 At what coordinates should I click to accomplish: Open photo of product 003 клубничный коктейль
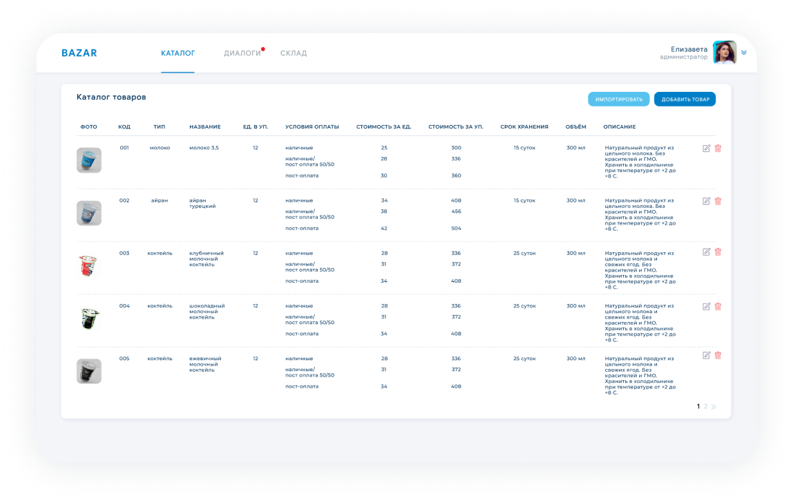[x=89, y=265]
